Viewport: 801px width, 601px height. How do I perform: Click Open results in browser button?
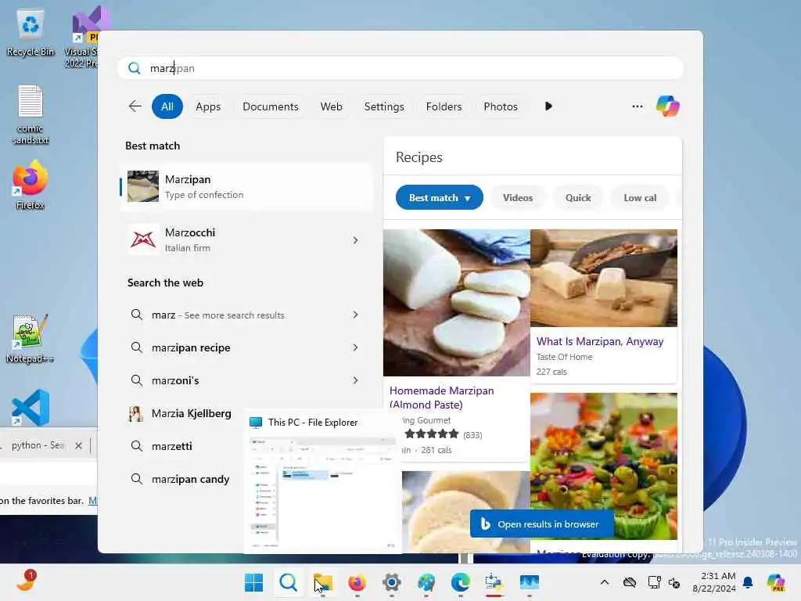coord(541,524)
